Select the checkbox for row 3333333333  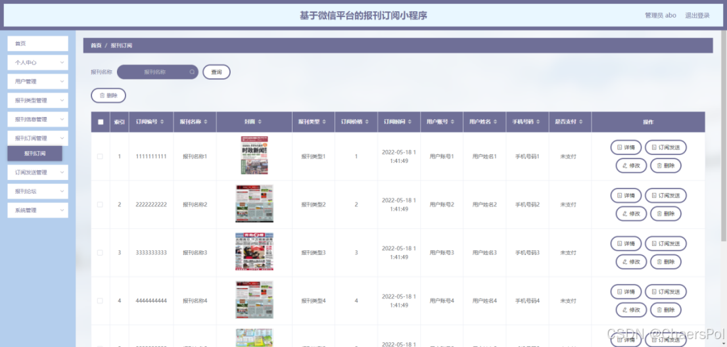(x=100, y=252)
